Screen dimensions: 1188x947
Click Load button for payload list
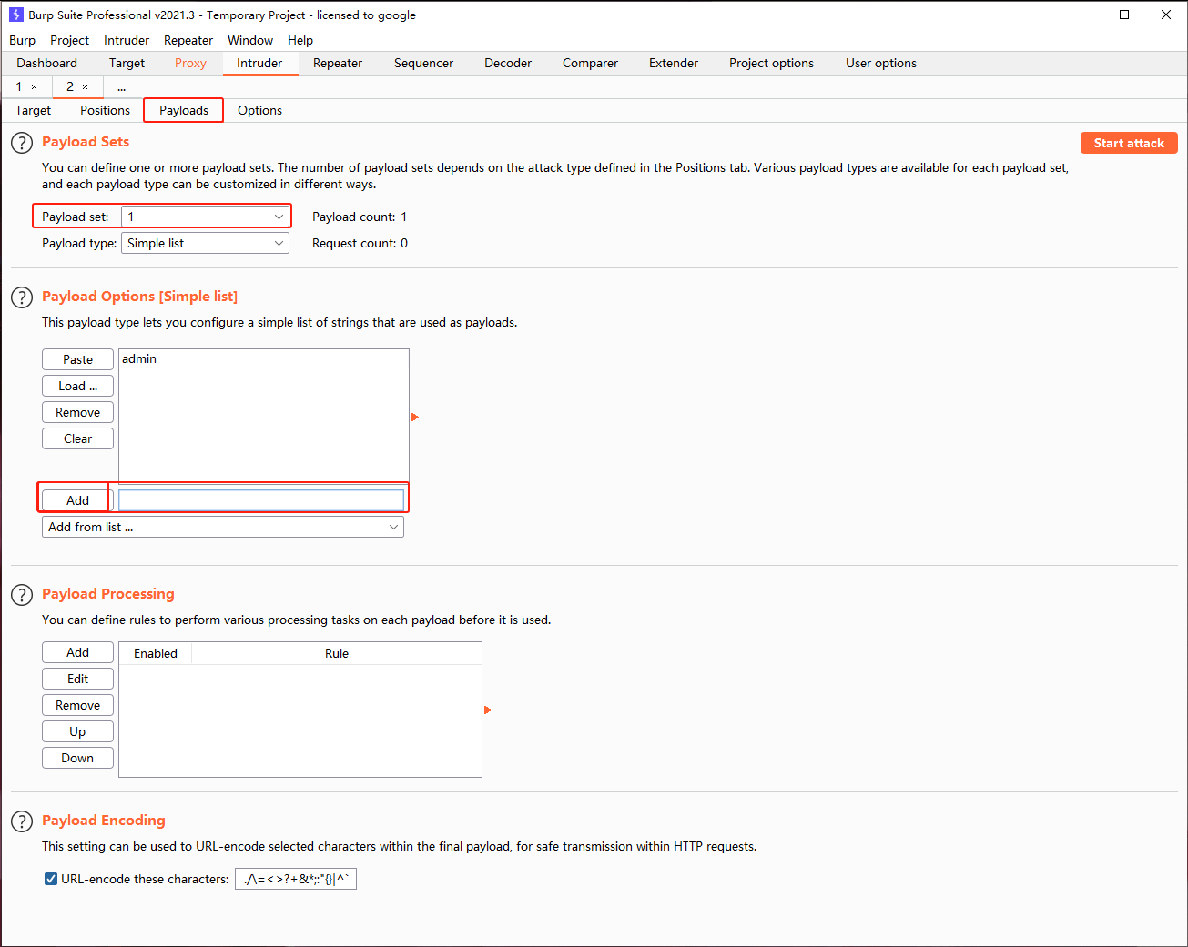tap(77, 386)
